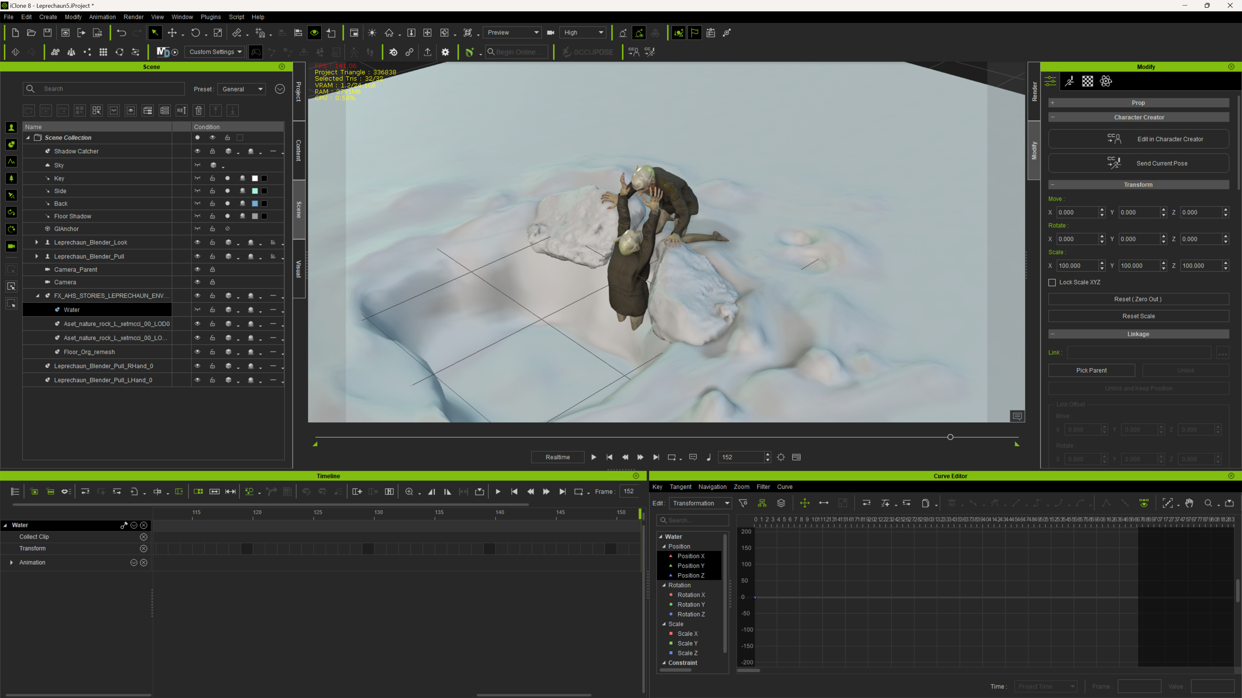Click the Realtime playback button

click(558, 457)
